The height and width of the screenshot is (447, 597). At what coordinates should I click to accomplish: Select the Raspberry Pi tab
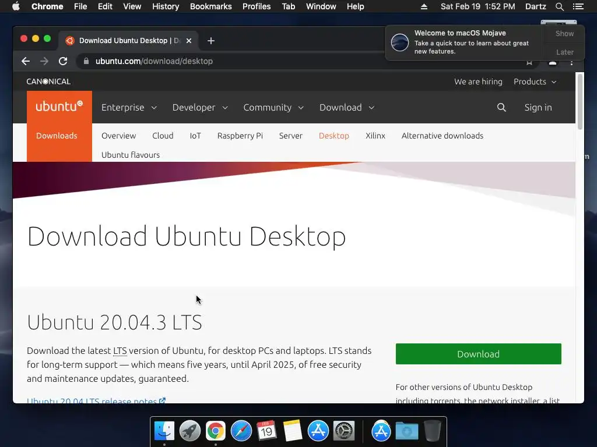[x=240, y=136]
